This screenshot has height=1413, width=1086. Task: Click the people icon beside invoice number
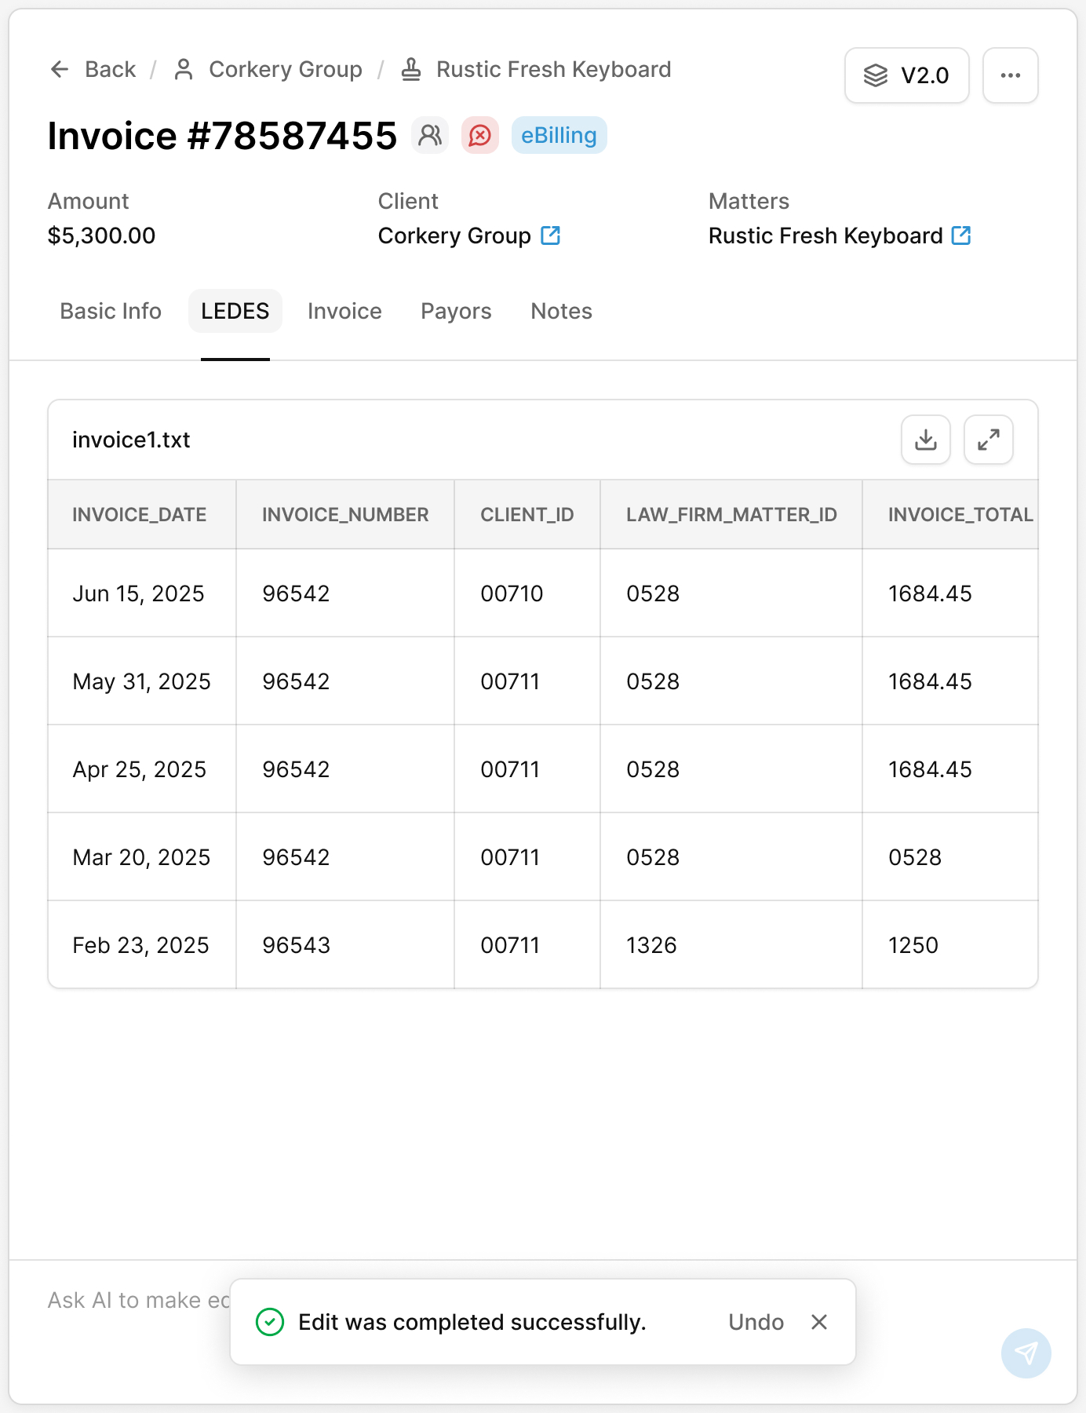click(430, 135)
